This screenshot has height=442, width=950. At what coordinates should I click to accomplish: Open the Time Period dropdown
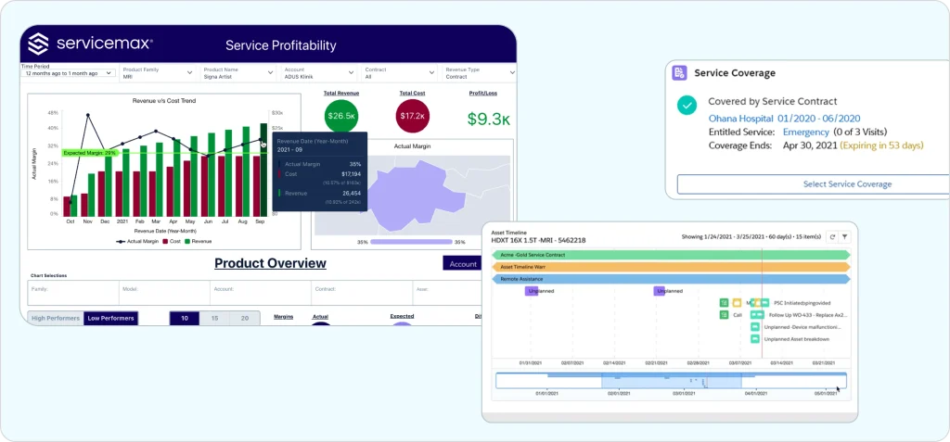click(69, 73)
